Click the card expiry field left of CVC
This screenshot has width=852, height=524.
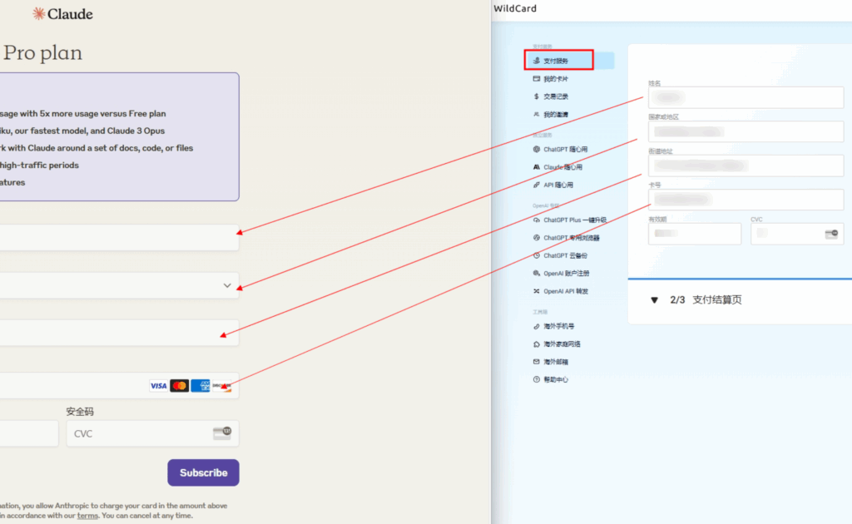tap(29, 433)
